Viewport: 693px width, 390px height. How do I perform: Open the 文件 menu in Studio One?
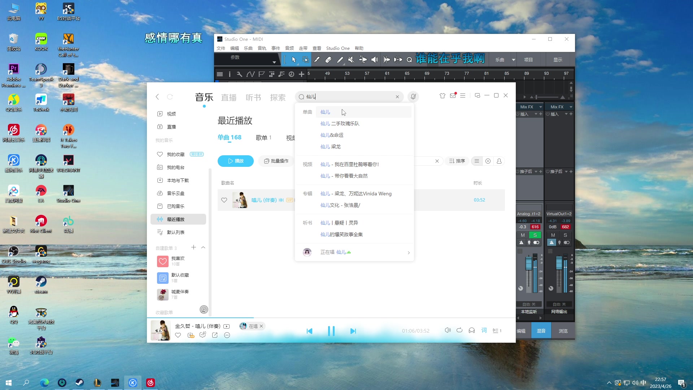[x=221, y=48]
